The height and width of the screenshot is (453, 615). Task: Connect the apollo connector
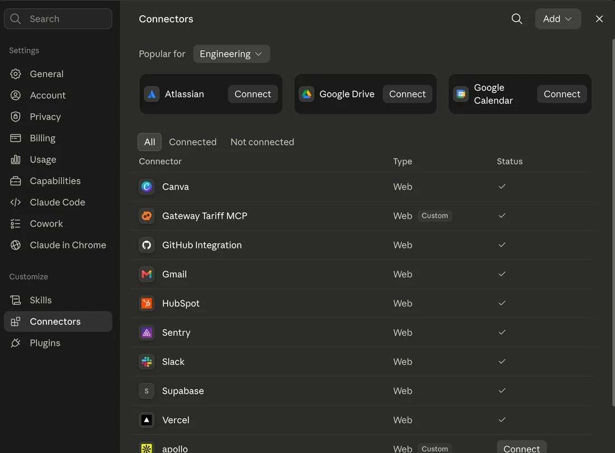522,447
